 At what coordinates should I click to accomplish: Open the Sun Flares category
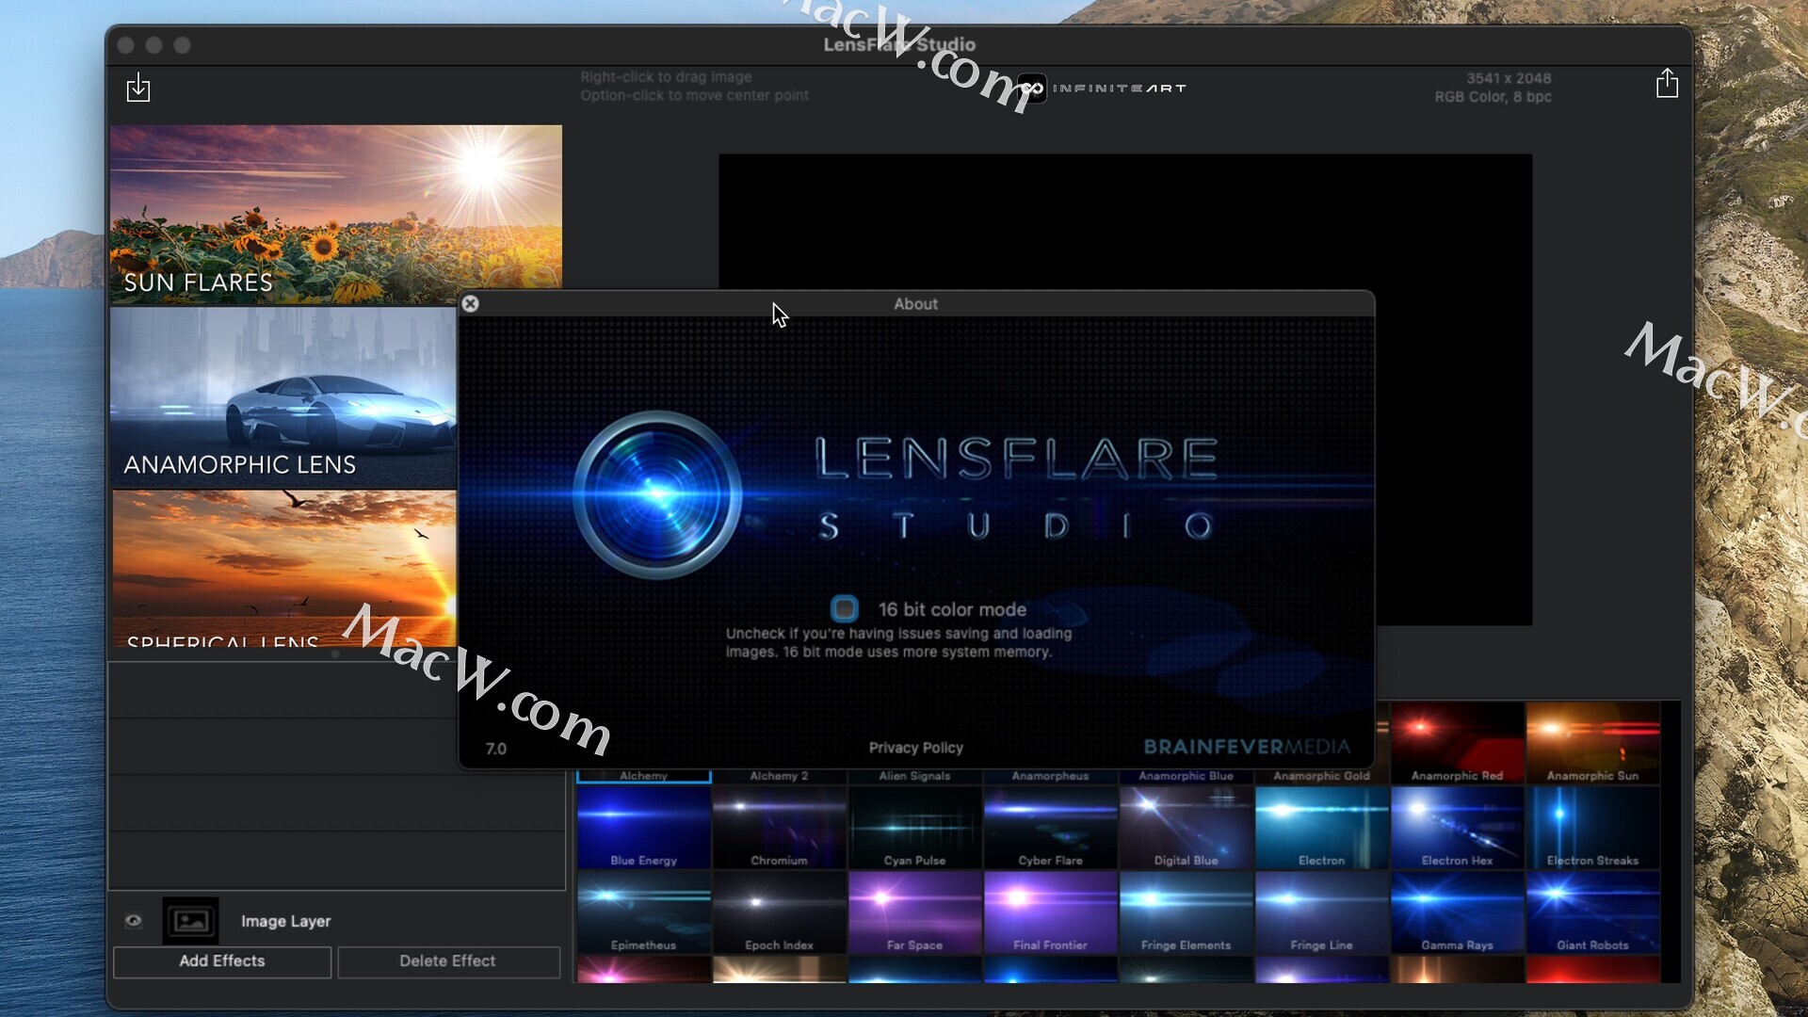point(336,215)
